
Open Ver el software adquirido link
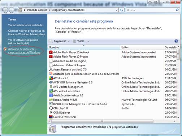[23, 42]
